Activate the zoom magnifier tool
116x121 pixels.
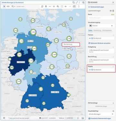58,6
